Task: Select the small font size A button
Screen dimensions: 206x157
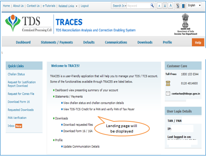Action: pos(159,6)
